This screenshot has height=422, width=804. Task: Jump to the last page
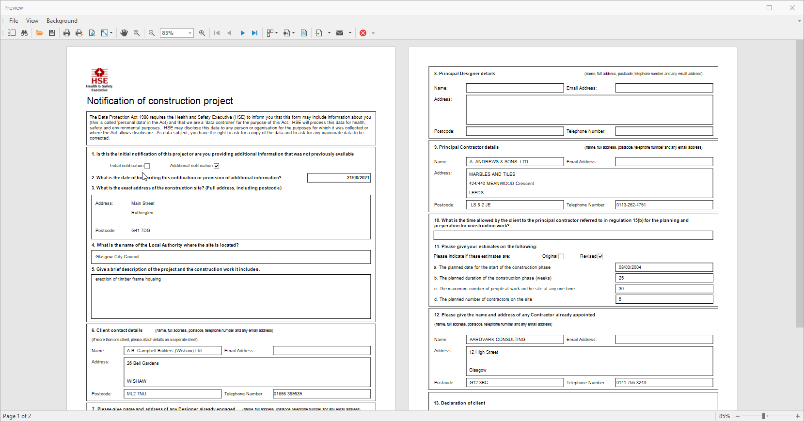point(254,33)
